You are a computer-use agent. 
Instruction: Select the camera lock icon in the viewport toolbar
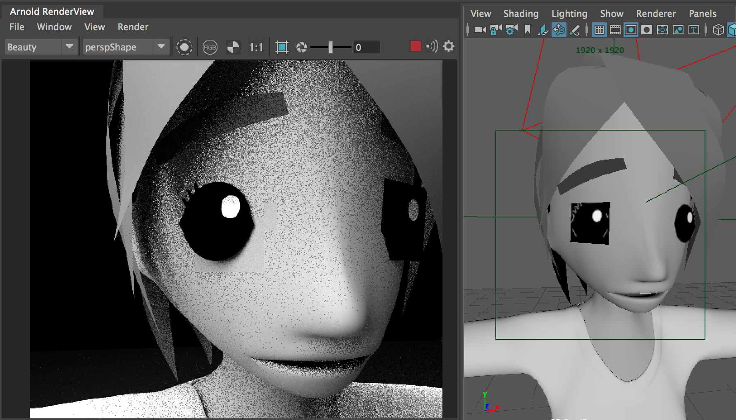pyautogui.click(x=495, y=30)
